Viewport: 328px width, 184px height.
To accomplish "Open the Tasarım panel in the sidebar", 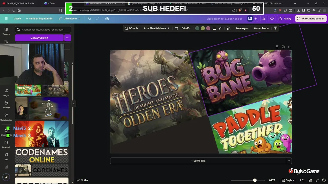I will [x=6, y=31].
